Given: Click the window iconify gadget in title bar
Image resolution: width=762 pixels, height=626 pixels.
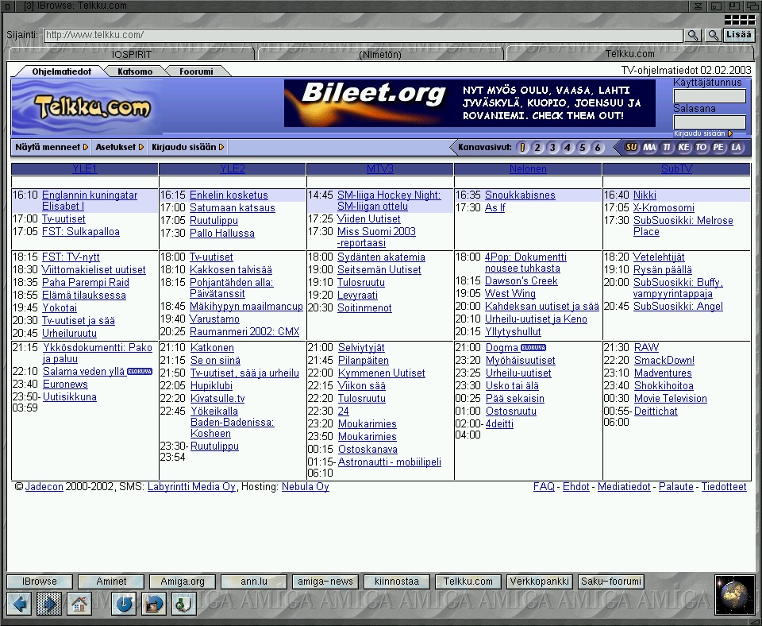Looking at the screenshot, I should tap(698, 6).
